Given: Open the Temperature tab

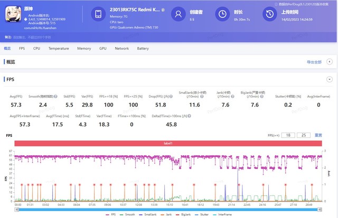Looking at the screenshot, I should coord(59,48).
